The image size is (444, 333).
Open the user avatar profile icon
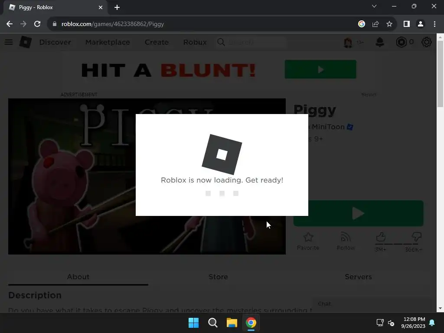click(x=348, y=42)
